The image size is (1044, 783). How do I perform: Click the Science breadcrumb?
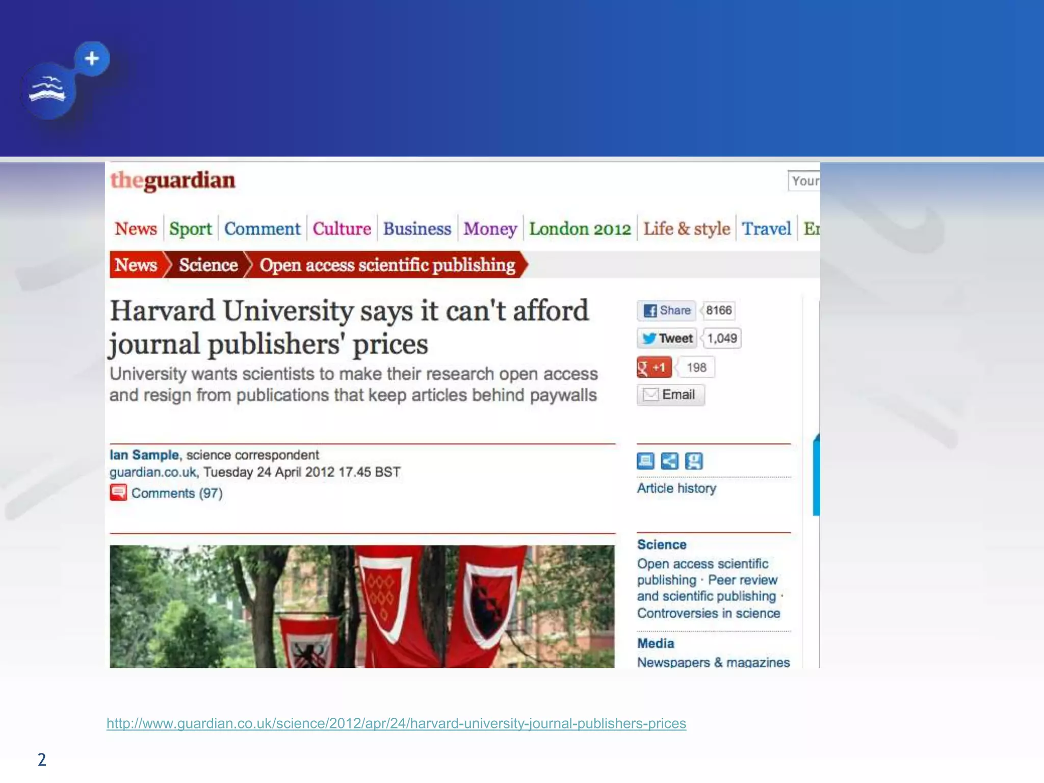click(x=208, y=265)
